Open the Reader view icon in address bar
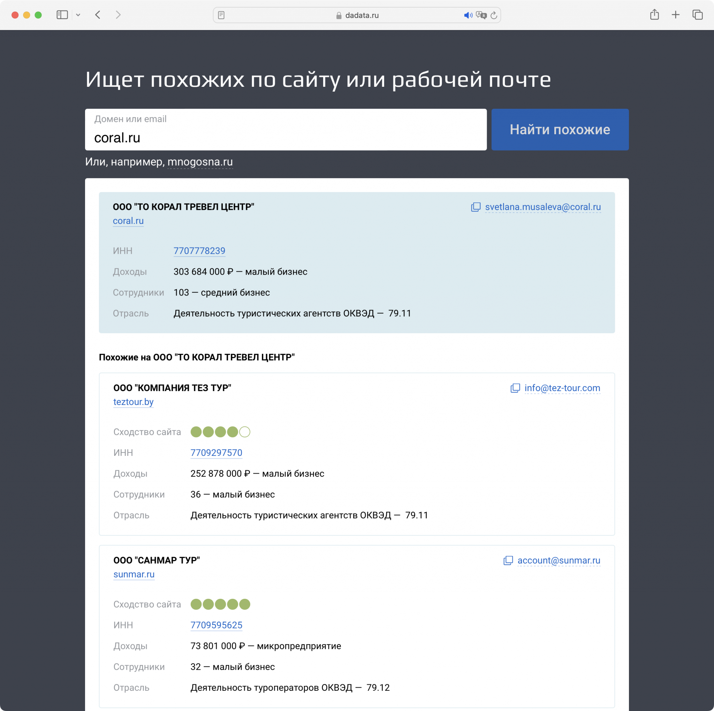Screen dimensions: 714x711 (221, 15)
